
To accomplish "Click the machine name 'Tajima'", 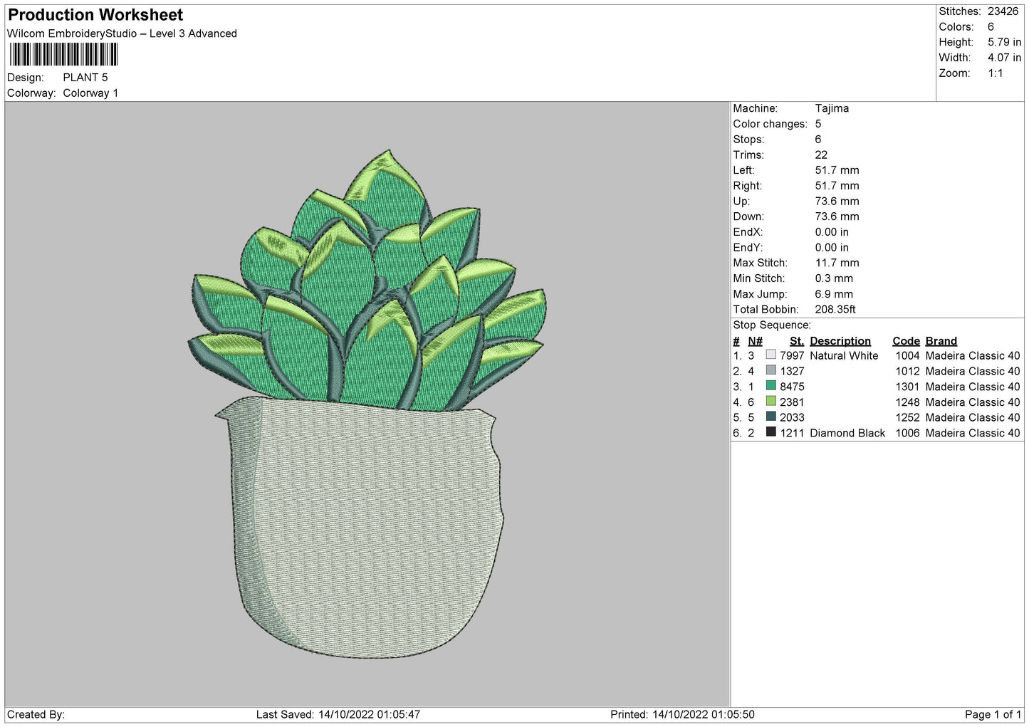I will pyautogui.click(x=832, y=109).
